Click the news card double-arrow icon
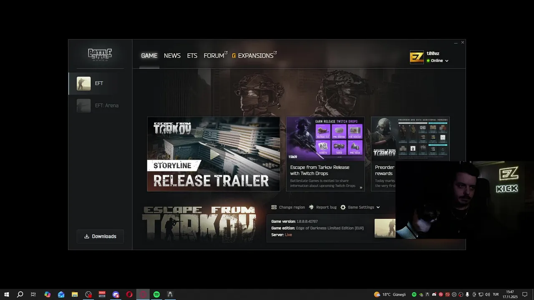The image size is (534, 300). 361,187
